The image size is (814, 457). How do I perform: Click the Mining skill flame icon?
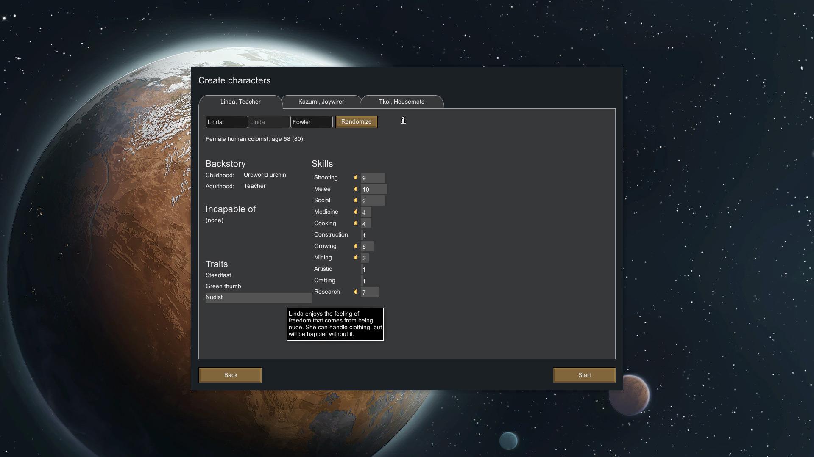(356, 257)
